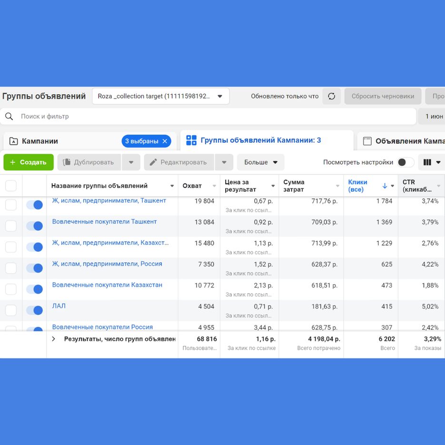Click the Дублировать button

[89, 162]
